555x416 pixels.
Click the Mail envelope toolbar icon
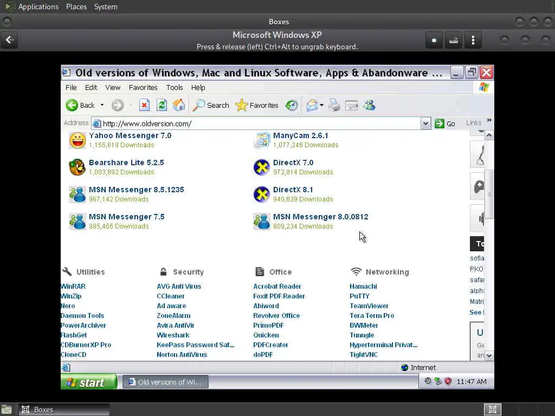pos(312,105)
